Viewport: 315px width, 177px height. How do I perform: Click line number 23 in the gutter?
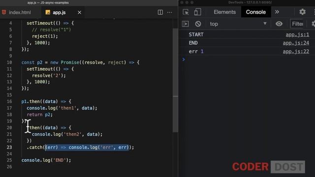[9, 147]
